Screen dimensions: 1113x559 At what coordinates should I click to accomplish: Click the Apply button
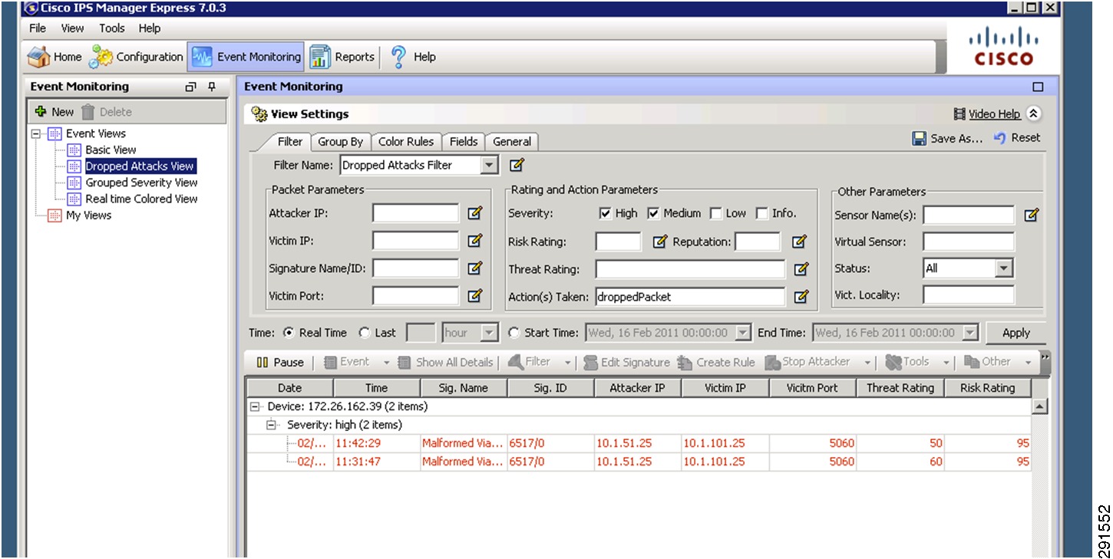point(1016,333)
